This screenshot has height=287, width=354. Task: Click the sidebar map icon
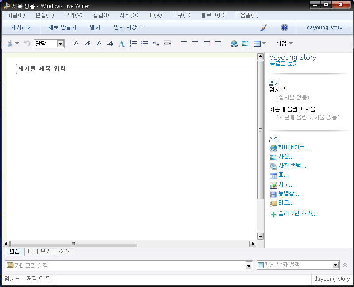coord(273,185)
